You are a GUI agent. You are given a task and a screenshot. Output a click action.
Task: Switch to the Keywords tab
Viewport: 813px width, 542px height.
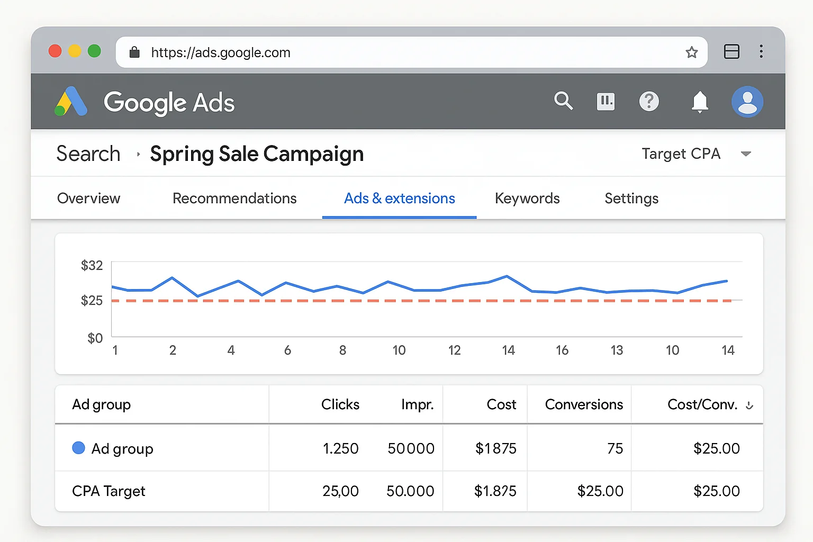coord(527,198)
